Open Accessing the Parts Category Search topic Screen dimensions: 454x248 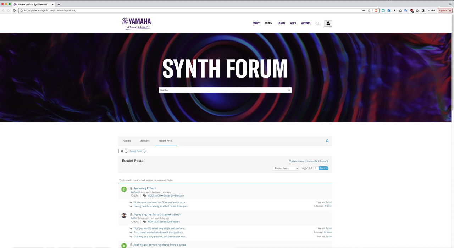coord(157,215)
